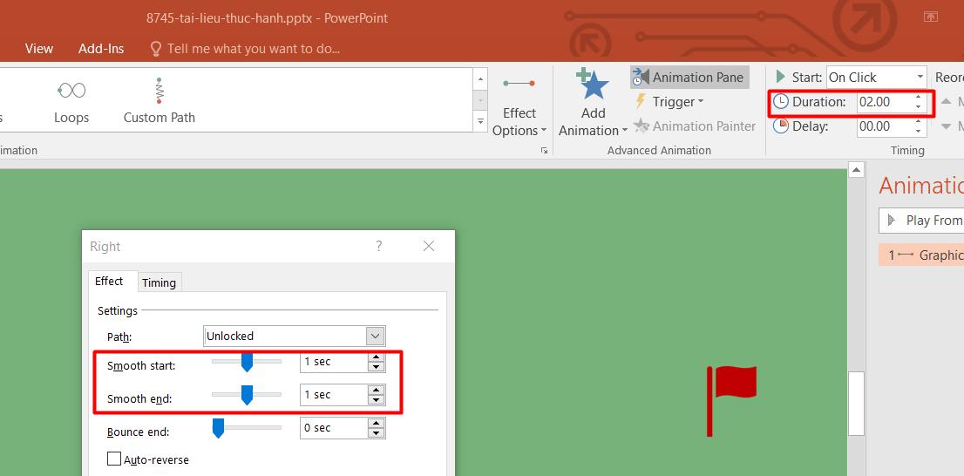964x476 pixels.
Task: Switch to the Timing tab in dialog
Action: [x=159, y=282]
